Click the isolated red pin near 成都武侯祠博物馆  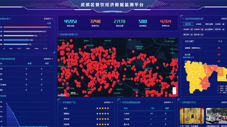pos(133,52)
